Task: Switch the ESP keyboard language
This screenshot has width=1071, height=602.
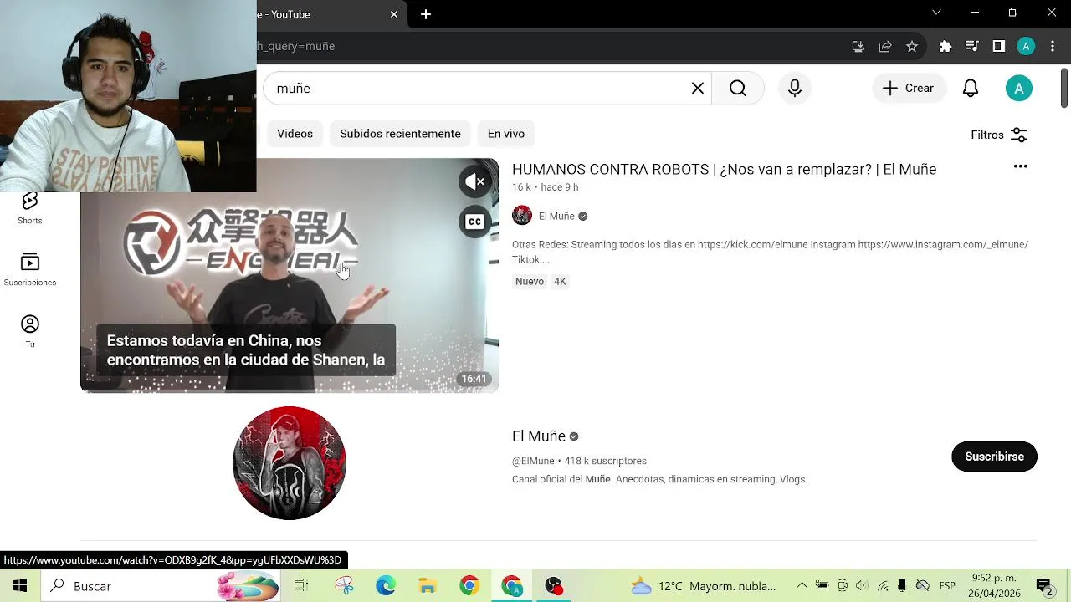Action: (947, 586)
